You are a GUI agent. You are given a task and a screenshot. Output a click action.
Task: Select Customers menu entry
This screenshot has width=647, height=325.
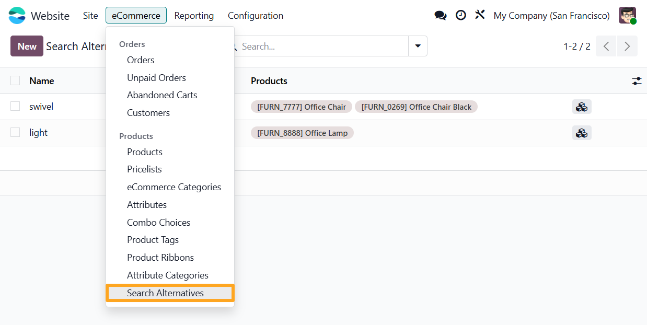tap(148, 113)
